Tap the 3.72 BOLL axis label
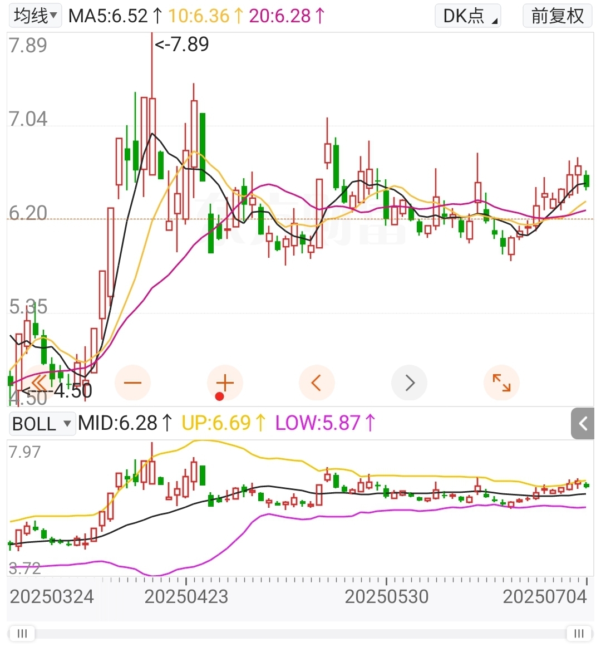The height and width of the screenshot is (647, 601). pyautogui.click(x=24, y=568)
